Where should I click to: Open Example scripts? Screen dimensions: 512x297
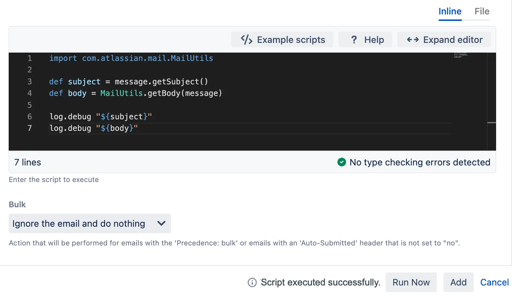point(282,40)
